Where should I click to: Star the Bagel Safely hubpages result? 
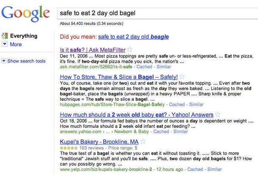pos(182,76)
